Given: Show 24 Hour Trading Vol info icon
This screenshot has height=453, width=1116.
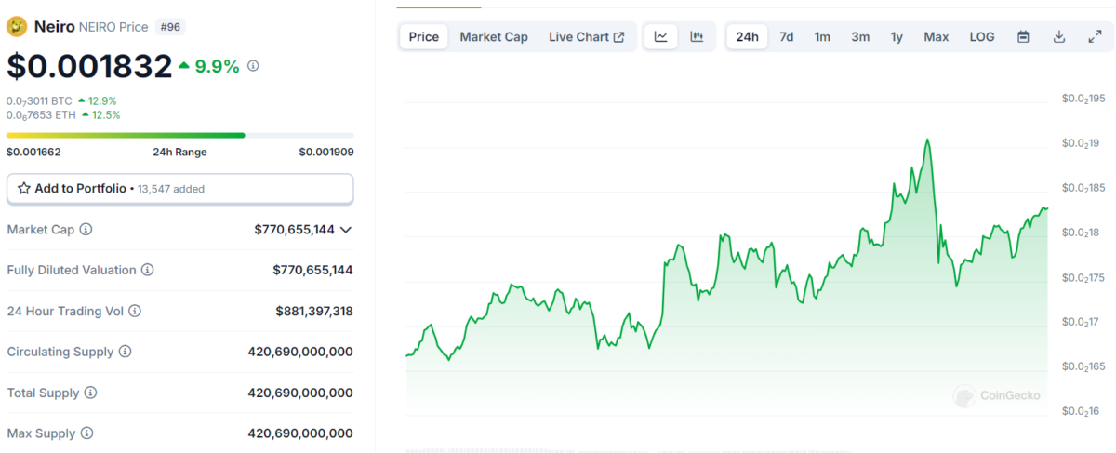Looking at the screenshot, I should coord(136,311).
